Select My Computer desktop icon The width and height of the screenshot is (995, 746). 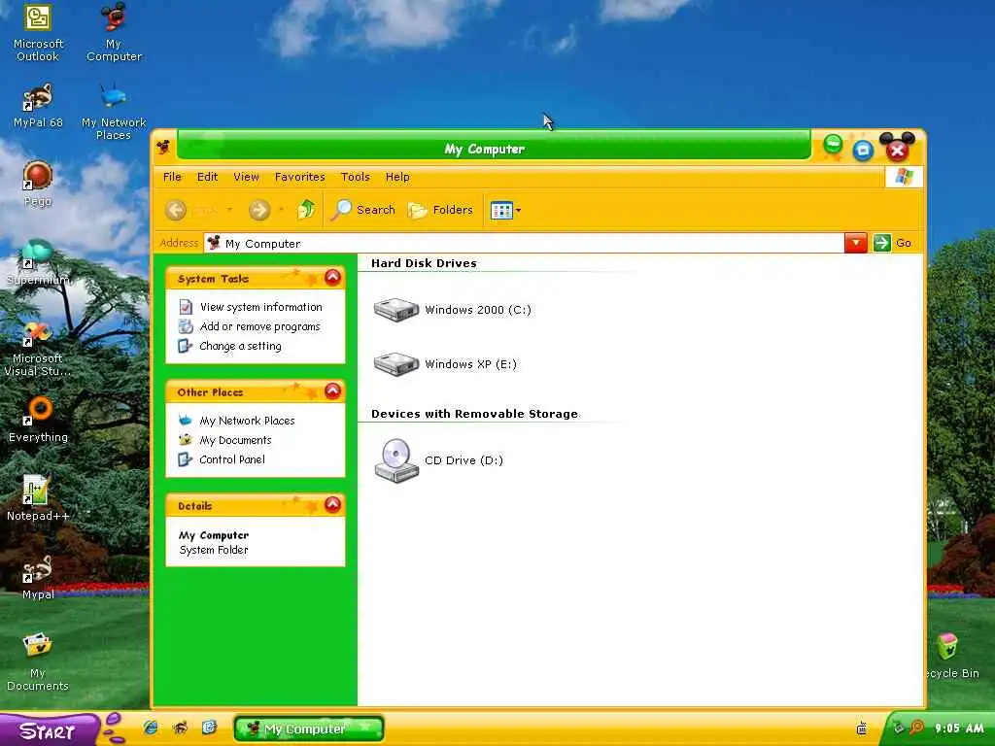115,32
